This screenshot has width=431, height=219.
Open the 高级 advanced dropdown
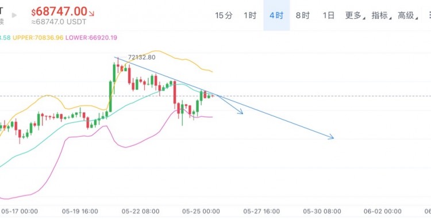pos(407,16)
